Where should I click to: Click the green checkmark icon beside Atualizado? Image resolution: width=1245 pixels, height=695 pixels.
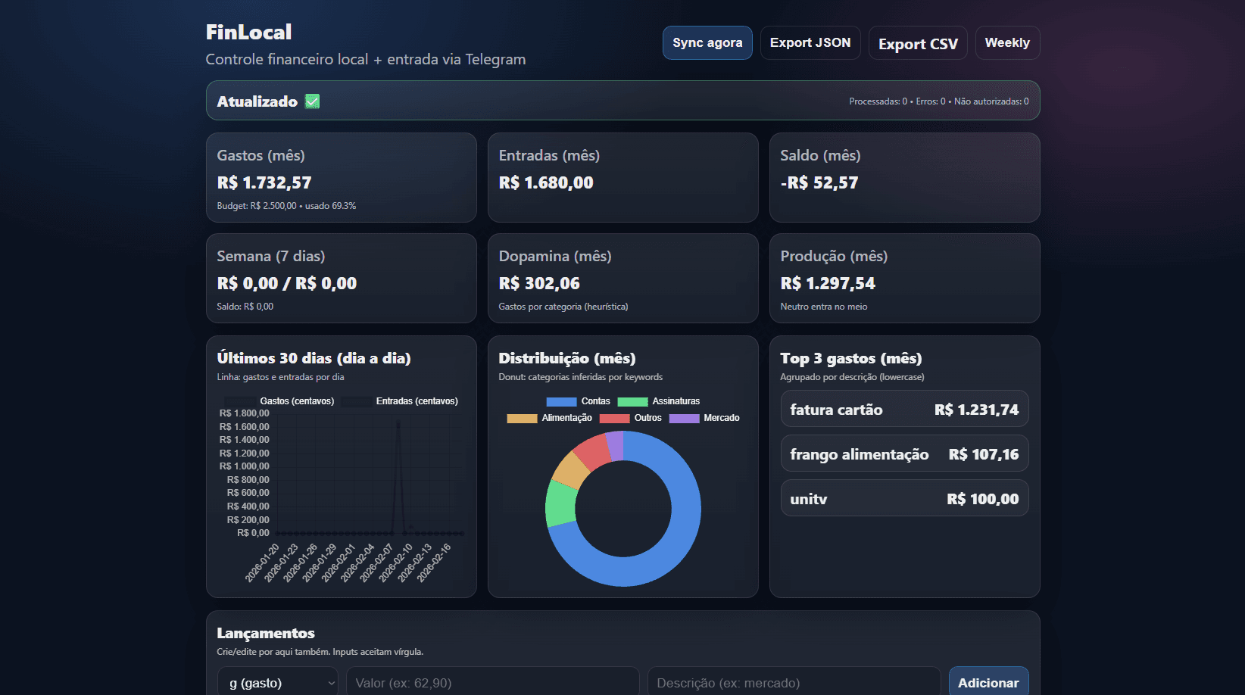pos(311,101)
